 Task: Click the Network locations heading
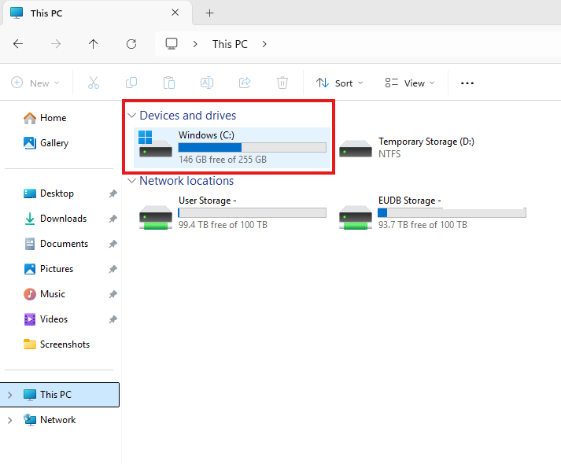tap(186, 181)
